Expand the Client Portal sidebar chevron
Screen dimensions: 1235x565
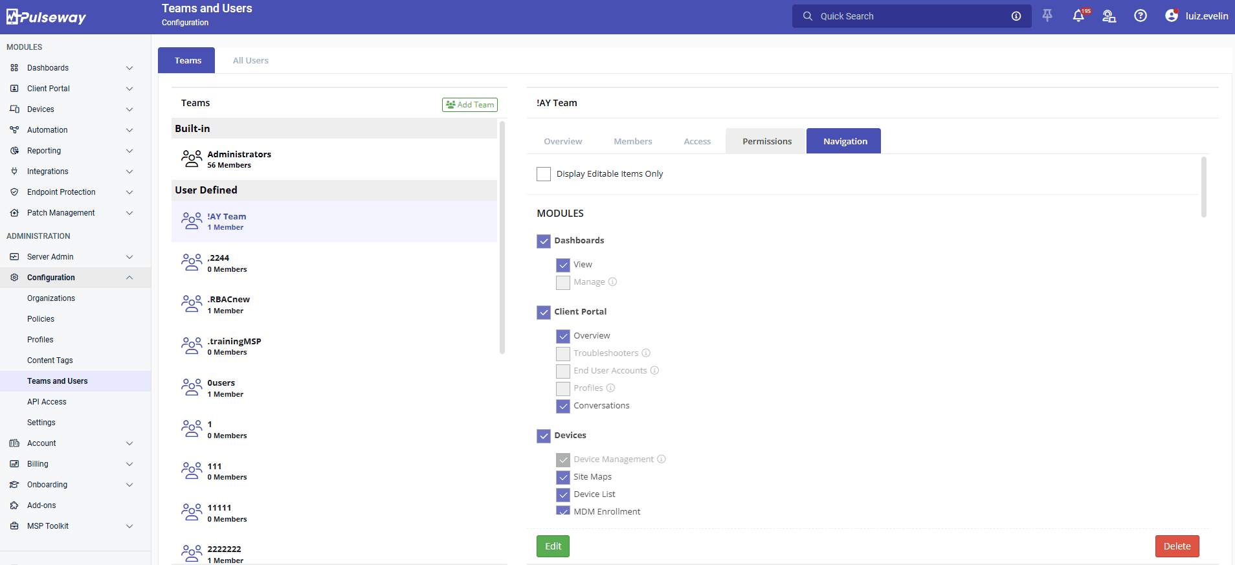(x=129, y=89)
